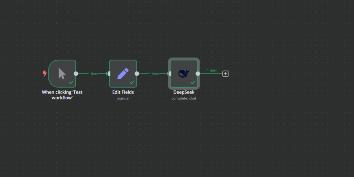Open the Edit Fields pencil node
The height and width of the screenshot is (177, 354).
tap(123, 73)
